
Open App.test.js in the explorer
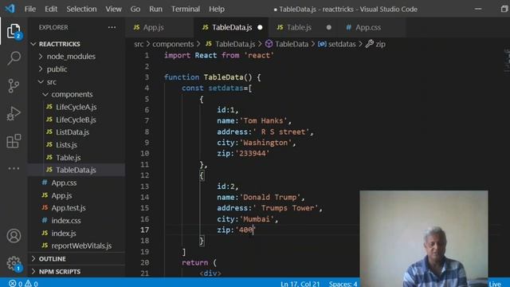click(69, 207)
